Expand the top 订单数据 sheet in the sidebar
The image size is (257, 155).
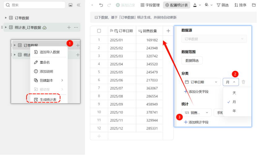coord(6,18)
